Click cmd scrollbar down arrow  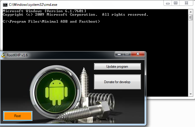coord(191,94)
